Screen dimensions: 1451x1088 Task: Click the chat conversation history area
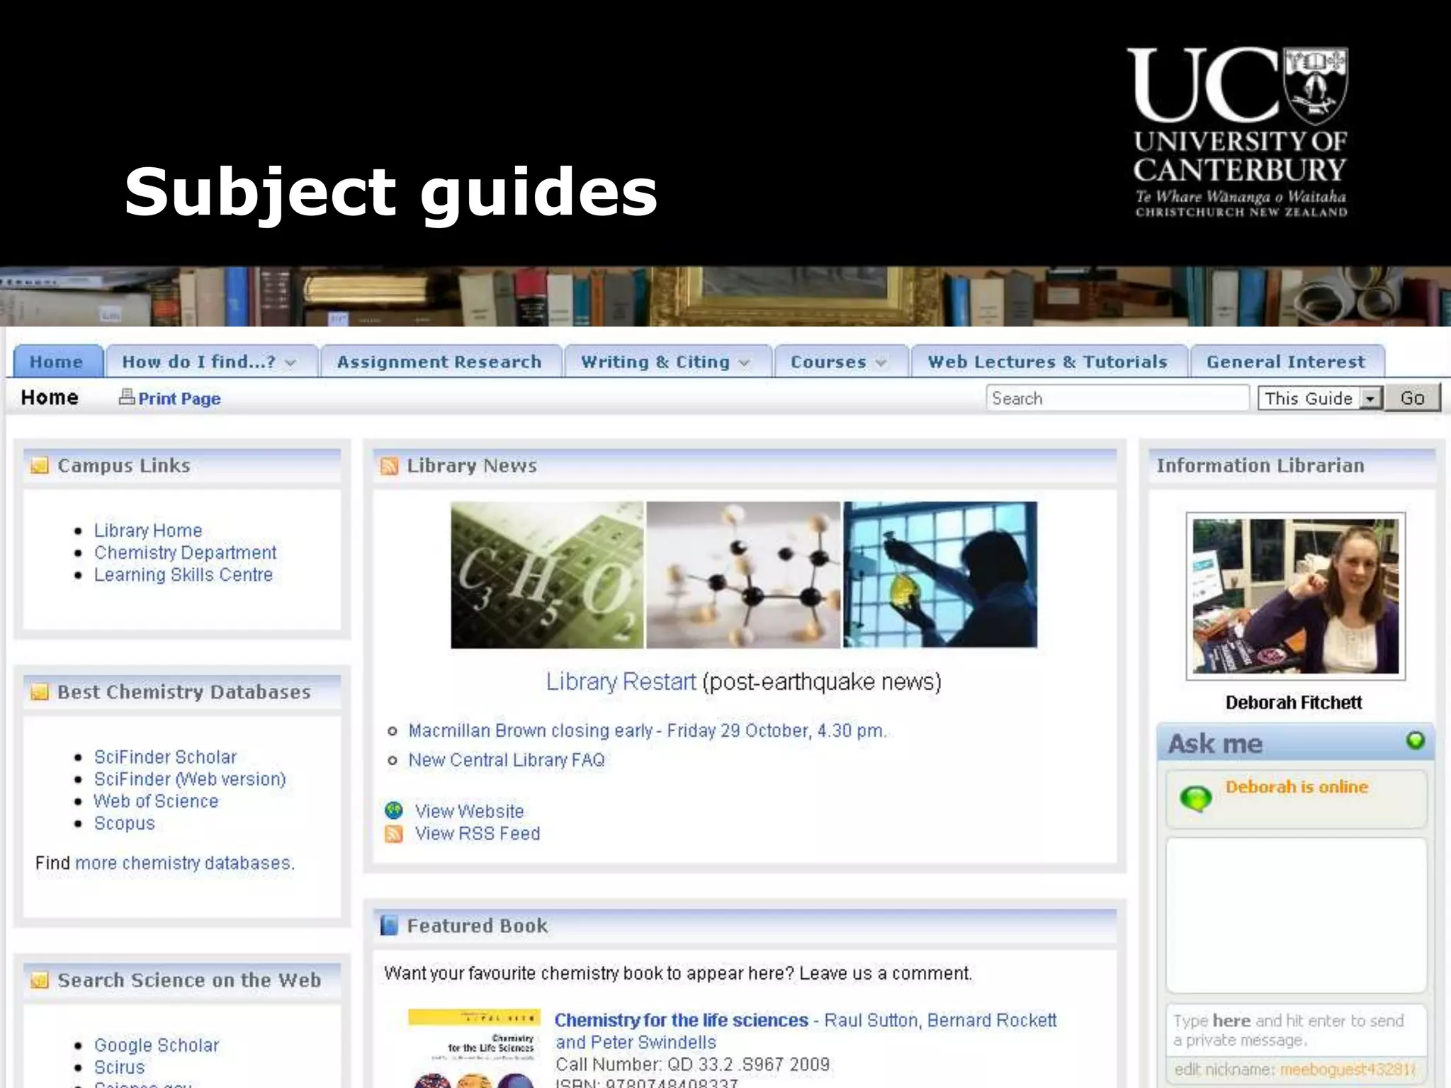1296,915
